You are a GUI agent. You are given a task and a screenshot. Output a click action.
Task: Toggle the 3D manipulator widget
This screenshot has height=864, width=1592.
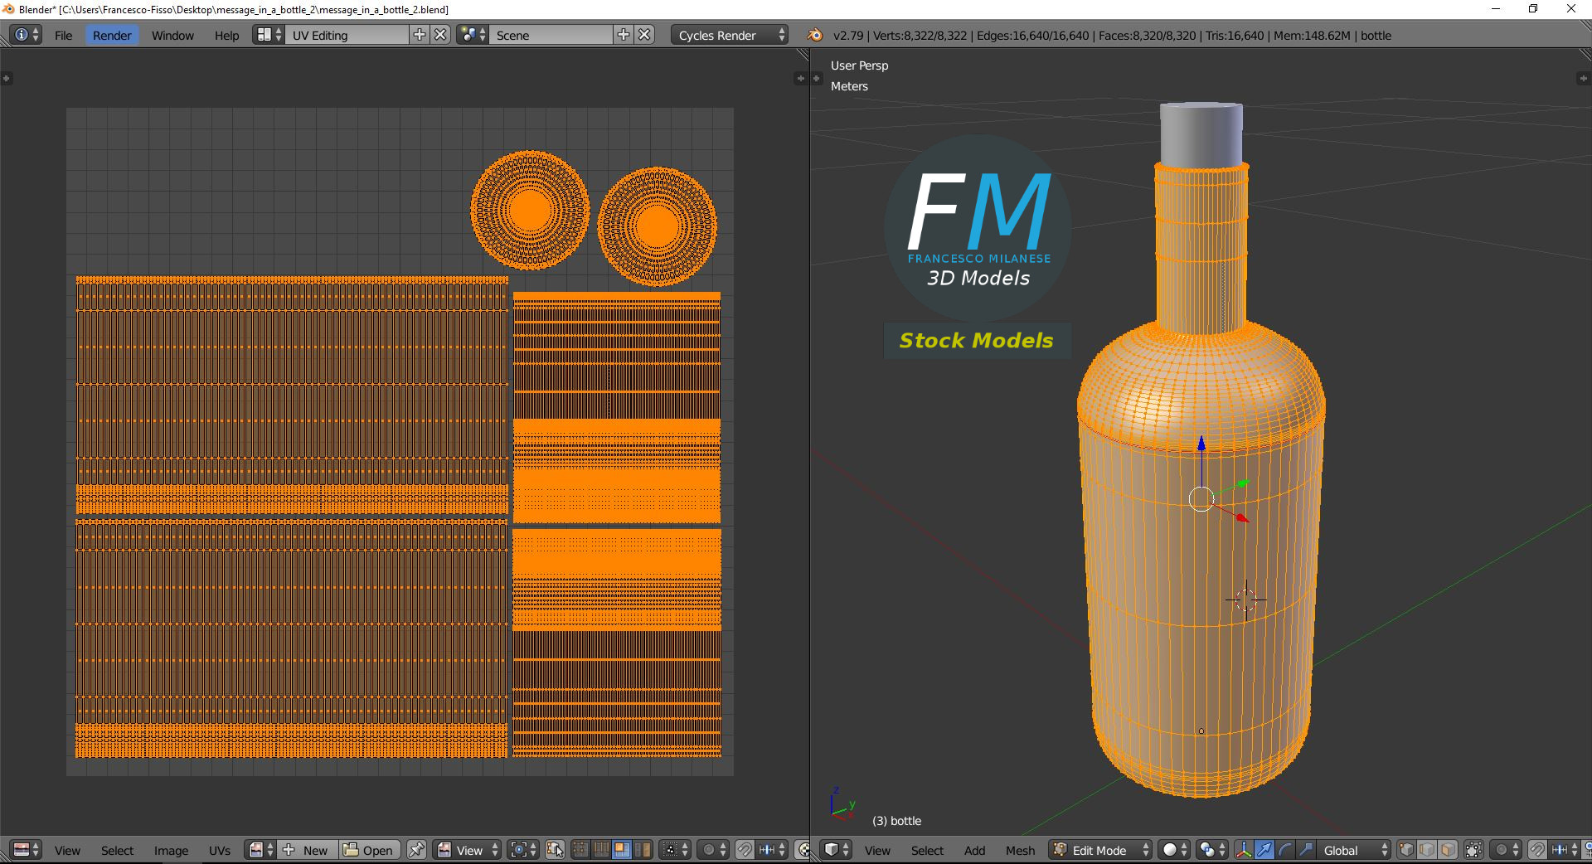pyautogui.click(x=1244, y=850)
